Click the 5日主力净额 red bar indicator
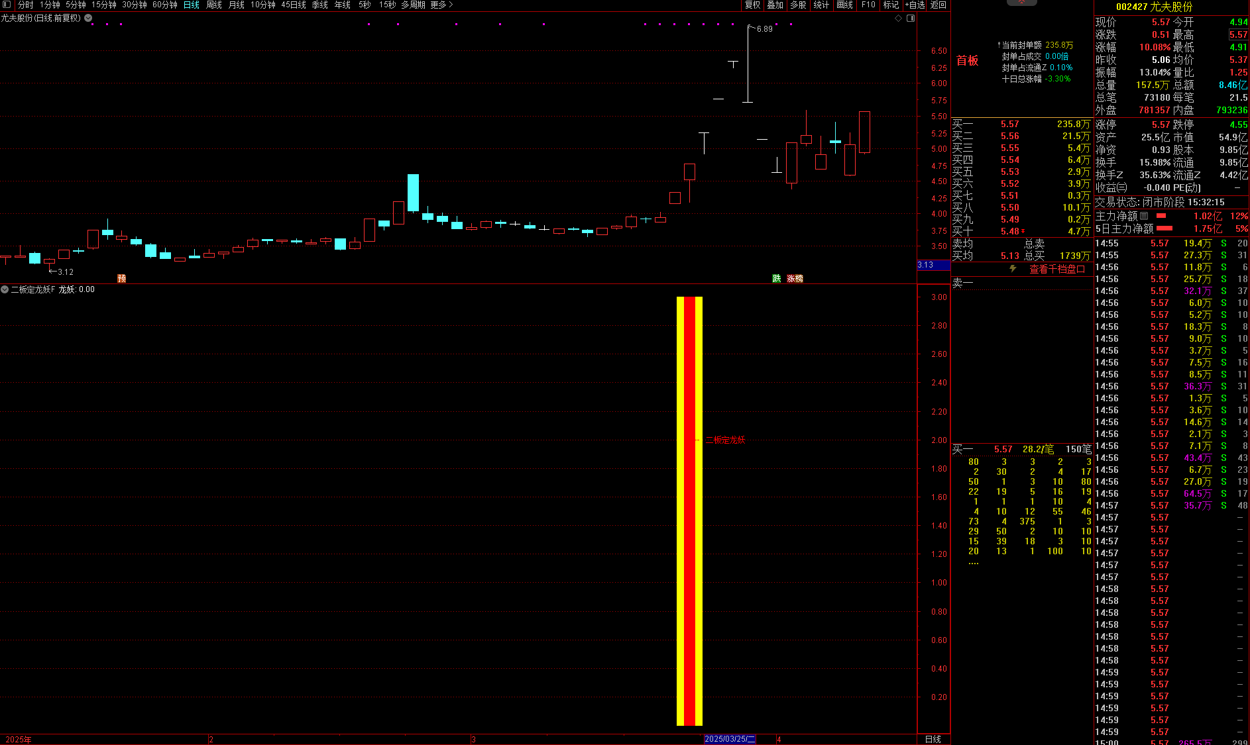 click(x=1165, y=228)
